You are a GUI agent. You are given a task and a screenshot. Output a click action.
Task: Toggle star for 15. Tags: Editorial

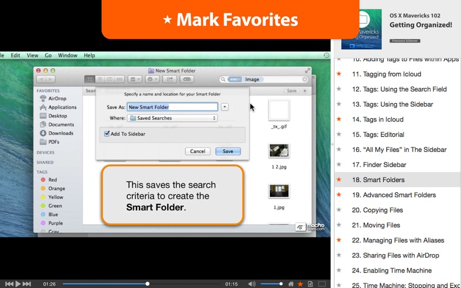[339, 134]
